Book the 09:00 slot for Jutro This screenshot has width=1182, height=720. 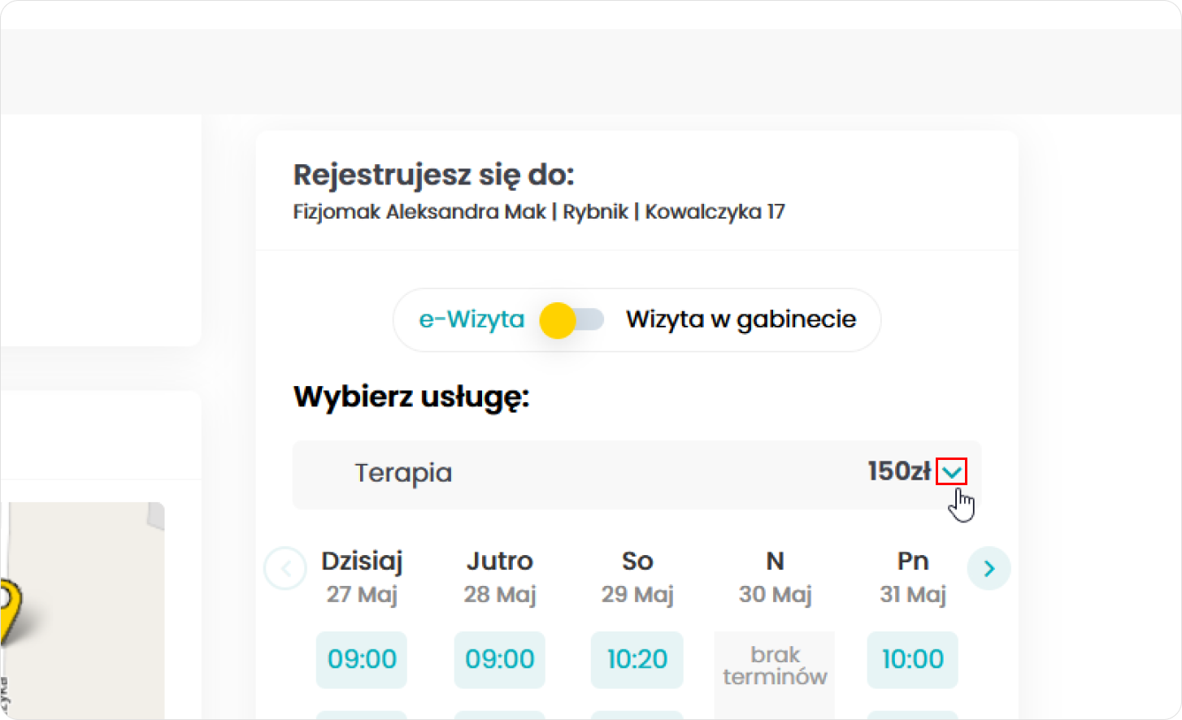499,659
